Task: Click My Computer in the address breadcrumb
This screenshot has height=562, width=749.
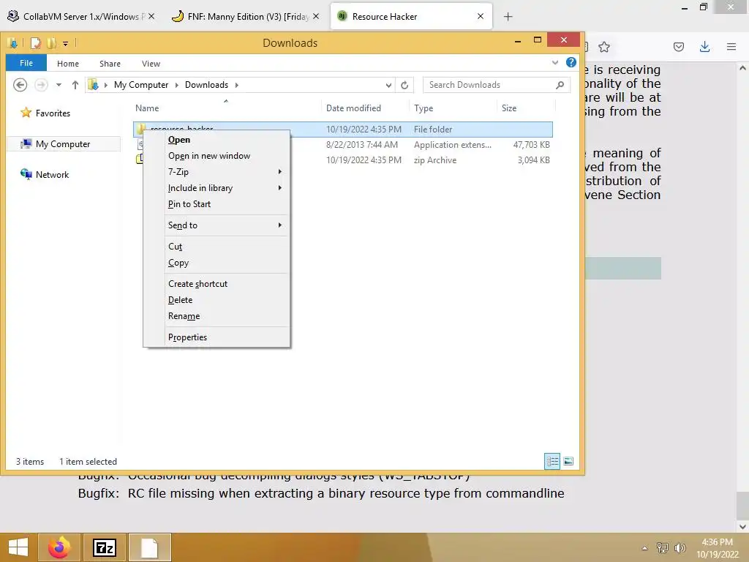Action: pyautogui.click(x=141, y=85)
